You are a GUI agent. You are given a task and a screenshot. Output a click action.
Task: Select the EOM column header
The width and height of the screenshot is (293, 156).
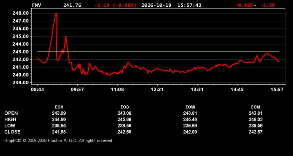pos(255,107)
